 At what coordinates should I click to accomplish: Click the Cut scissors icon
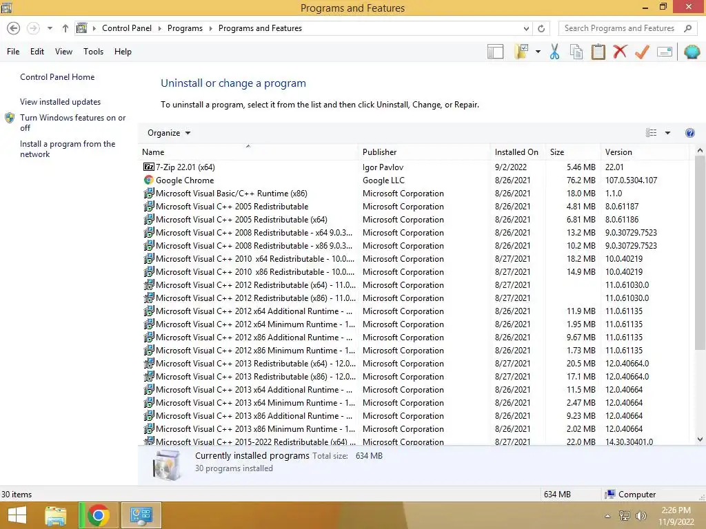pyautogui.click(x=555, y=52)
